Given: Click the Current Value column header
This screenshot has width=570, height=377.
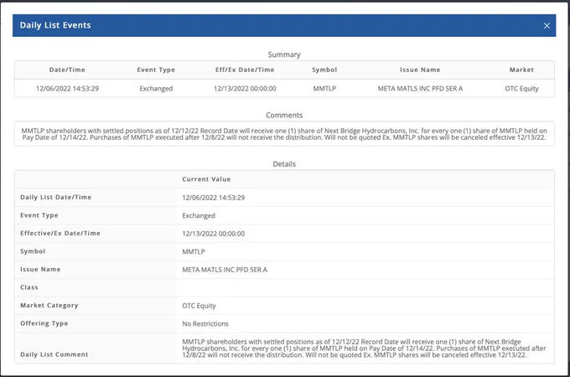Looking at the screenshot, I should pos(206,179).
